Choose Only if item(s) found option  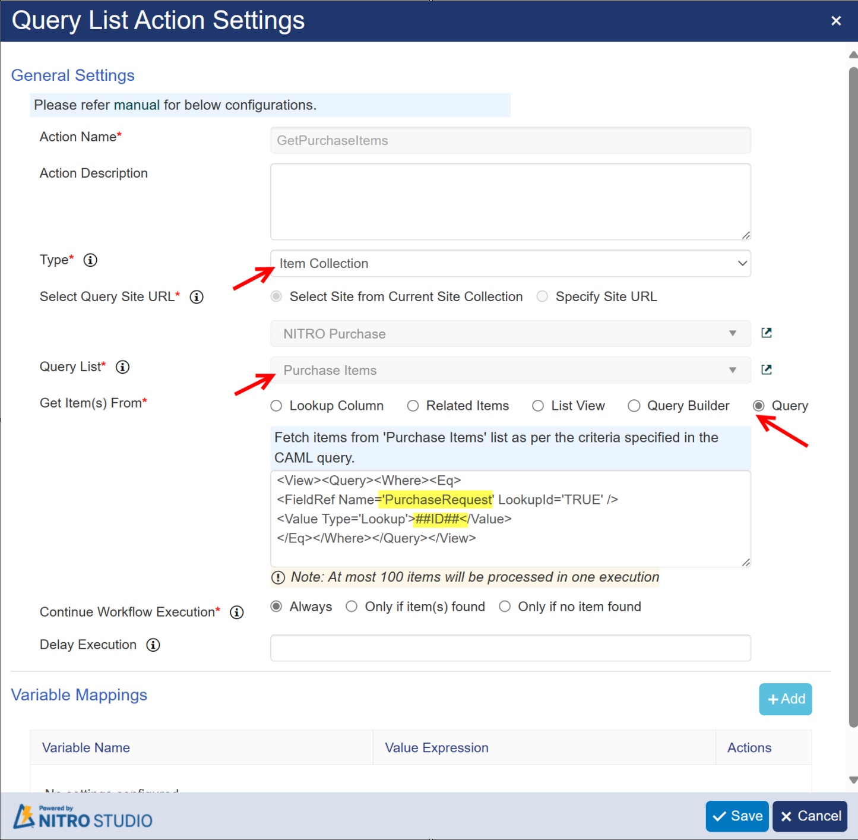[352, 607]
